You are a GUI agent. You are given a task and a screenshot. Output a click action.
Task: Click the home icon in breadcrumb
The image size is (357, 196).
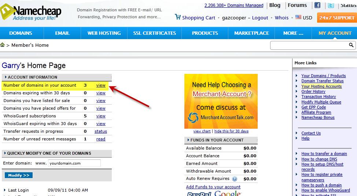click(x=3, y=45)
